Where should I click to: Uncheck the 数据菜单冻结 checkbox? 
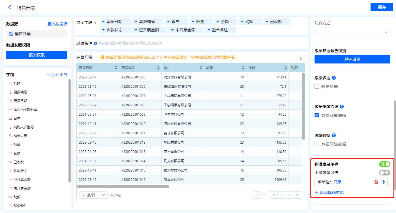pos(317,115)
